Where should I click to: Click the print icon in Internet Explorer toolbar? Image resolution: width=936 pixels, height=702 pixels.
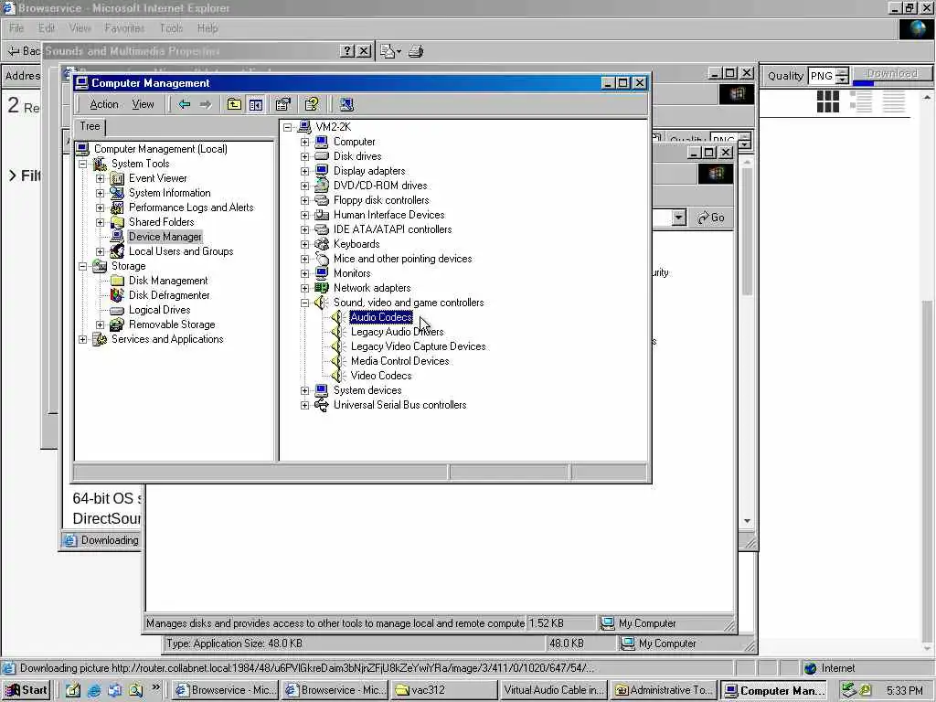[416, 51]
